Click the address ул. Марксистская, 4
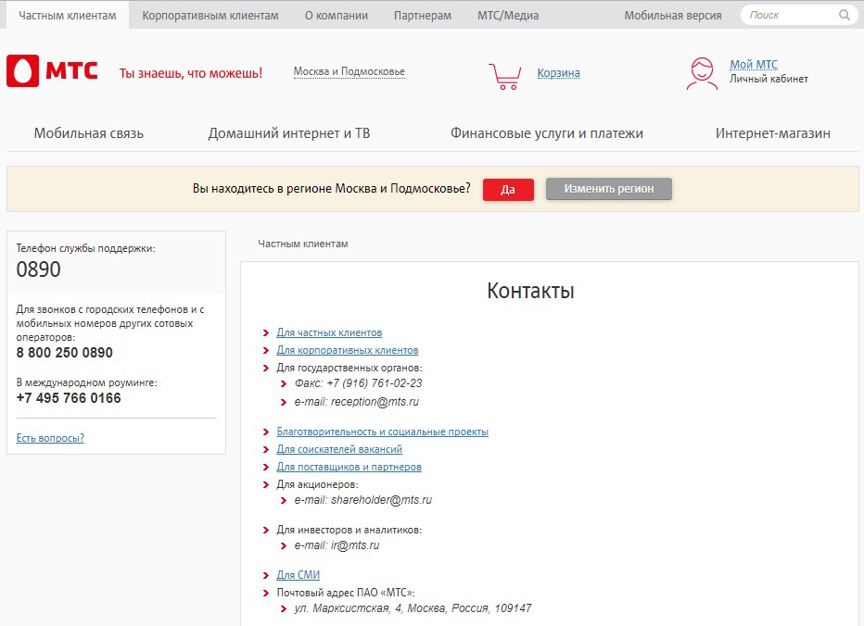The image size is (864, 626). pyautogui.click(x=349, y=608)
